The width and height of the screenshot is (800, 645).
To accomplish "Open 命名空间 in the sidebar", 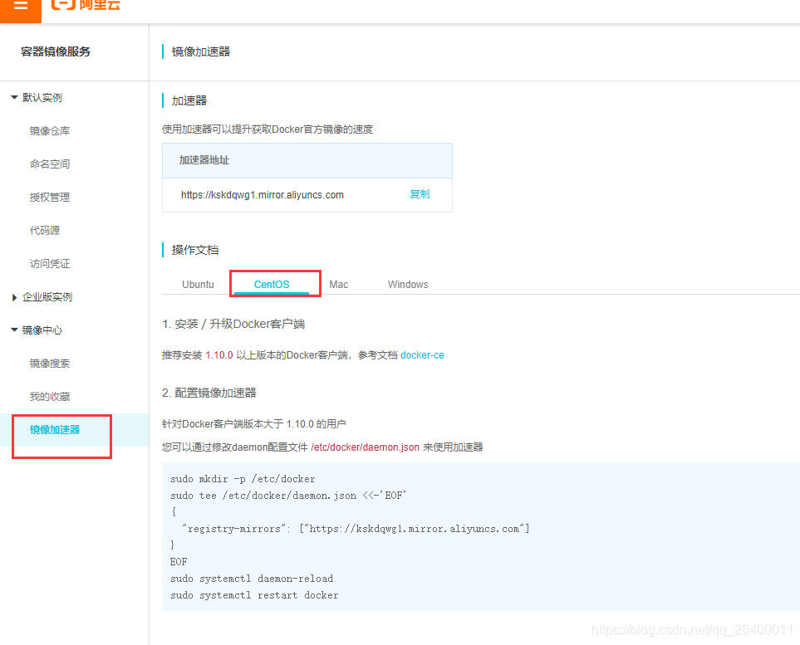I will tap(50, 164).
